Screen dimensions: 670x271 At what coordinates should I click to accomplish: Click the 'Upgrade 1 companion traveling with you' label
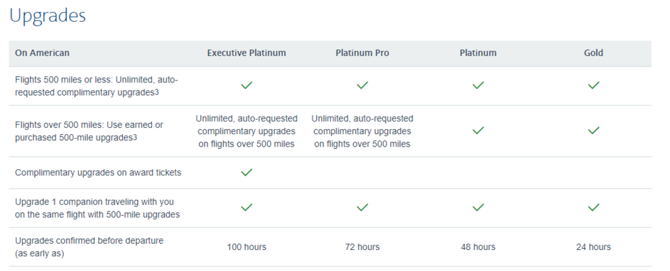coord(98,208)
